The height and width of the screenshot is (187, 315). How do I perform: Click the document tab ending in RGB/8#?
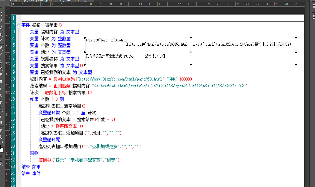47,1
